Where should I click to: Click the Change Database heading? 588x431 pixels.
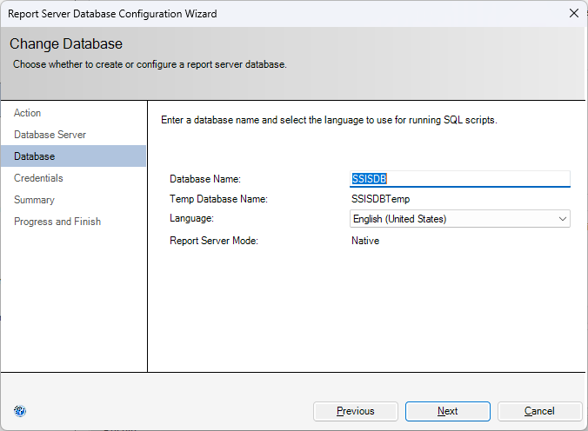(66, 43)
